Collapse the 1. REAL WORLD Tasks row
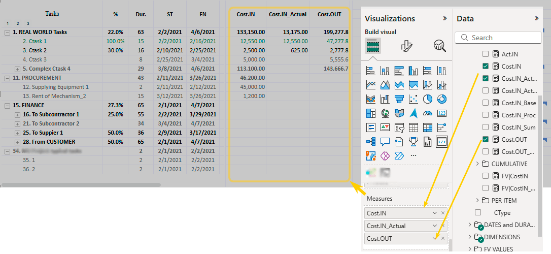Image resolution: width=551 pixels, height=254 pixels. [7, 32]
